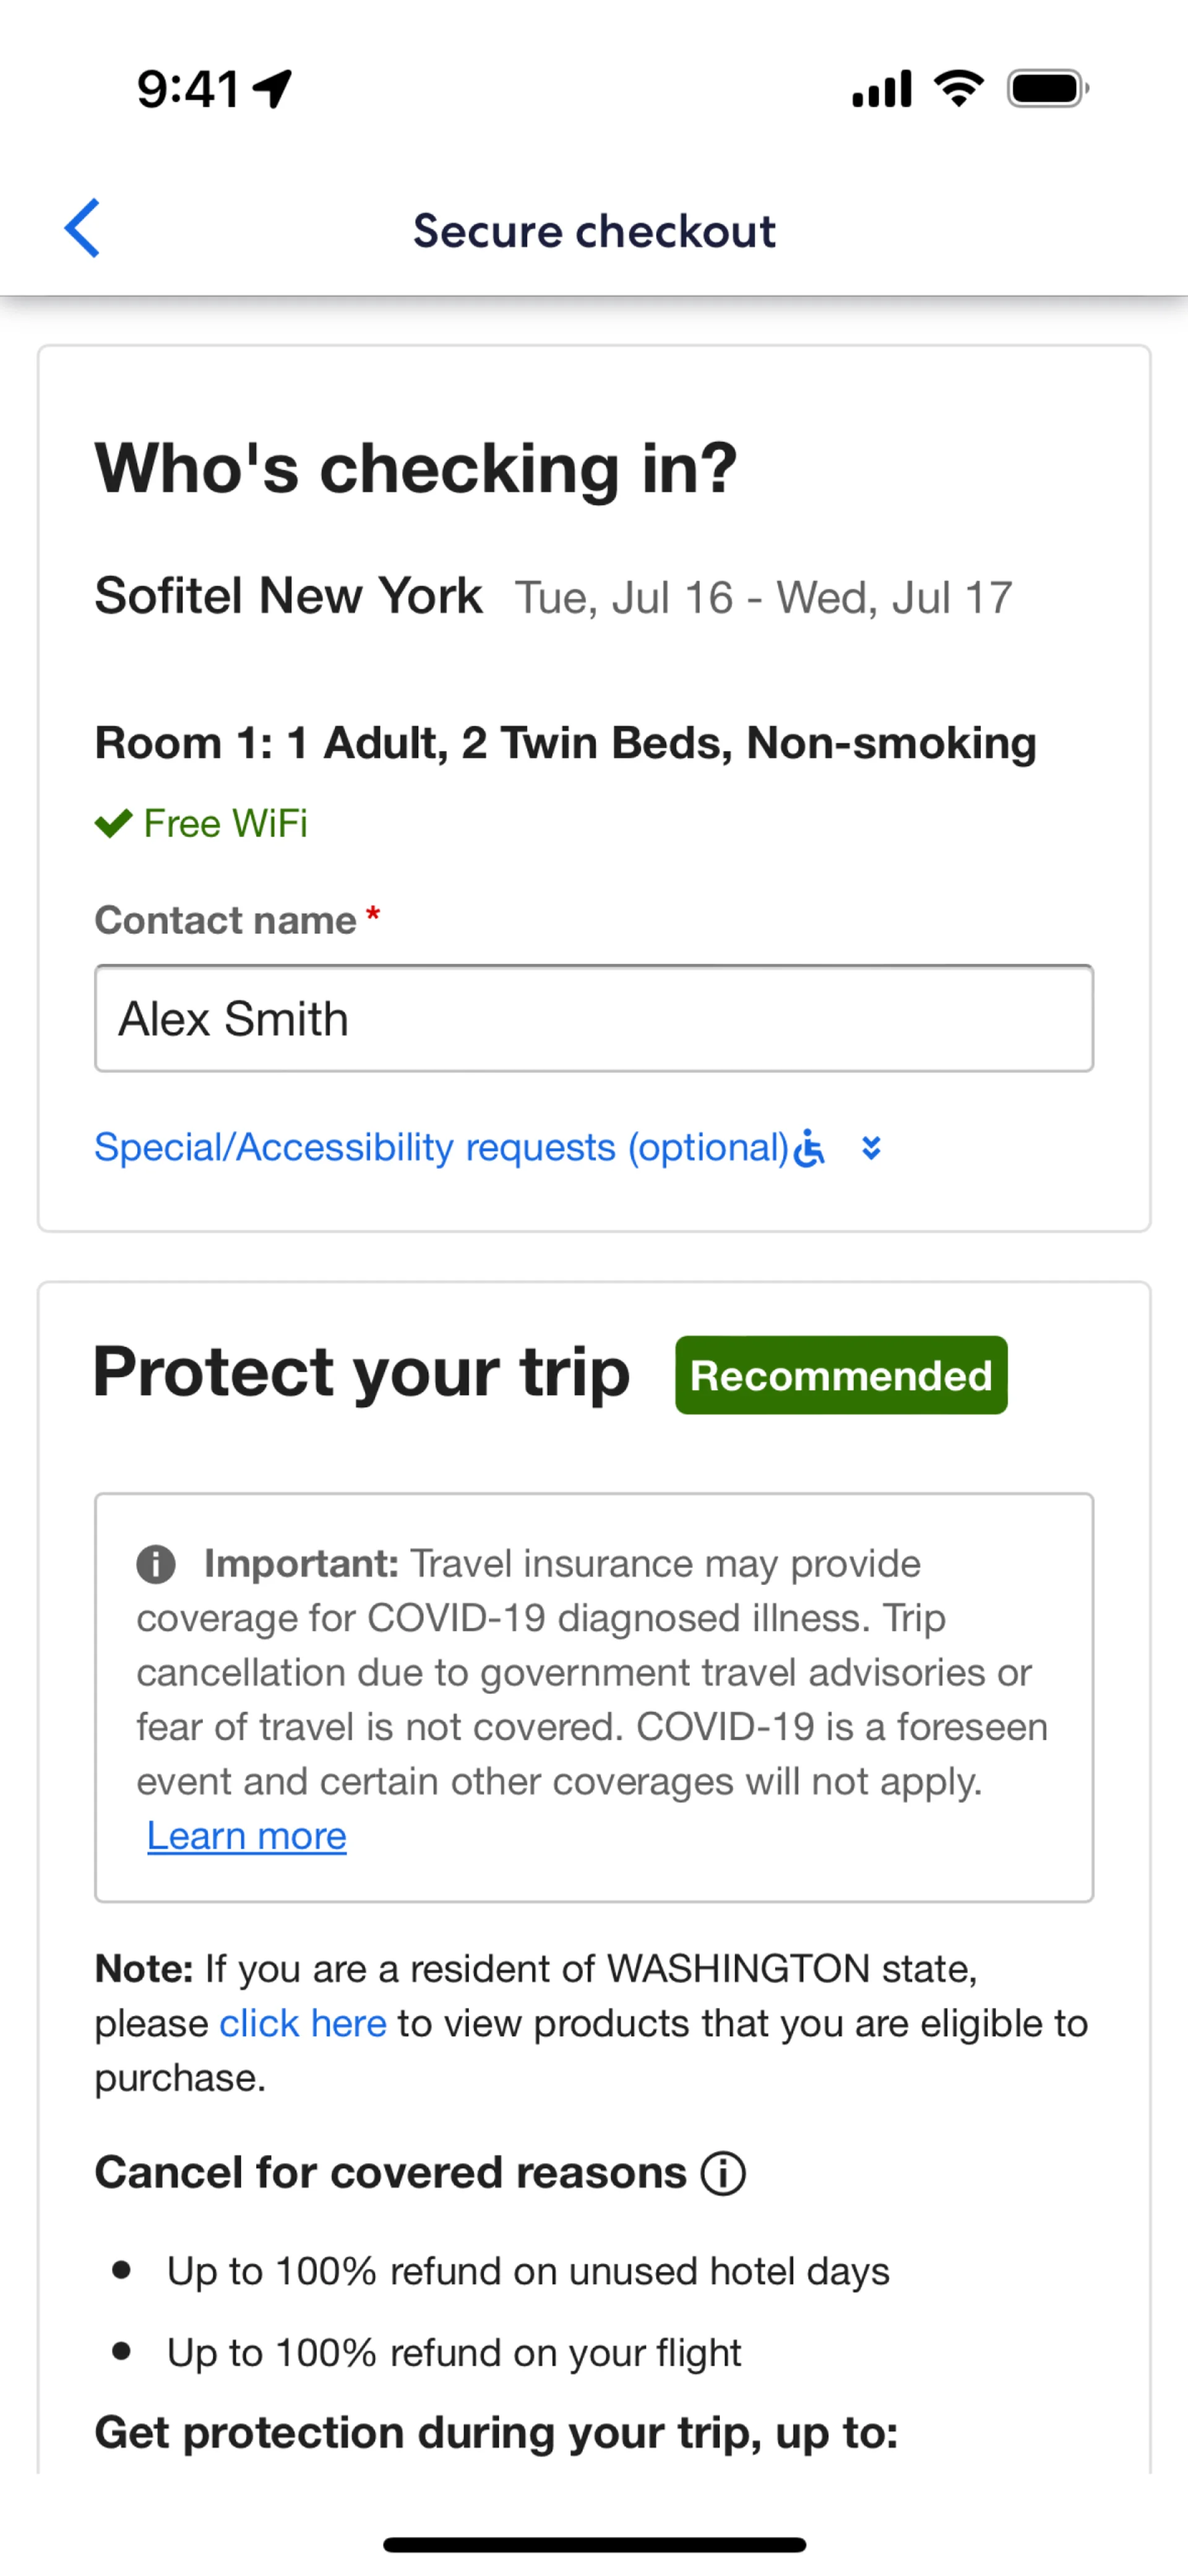Focus the Contact name input field
This screenshot has height=2576, width=1188.
(594, 1018)
